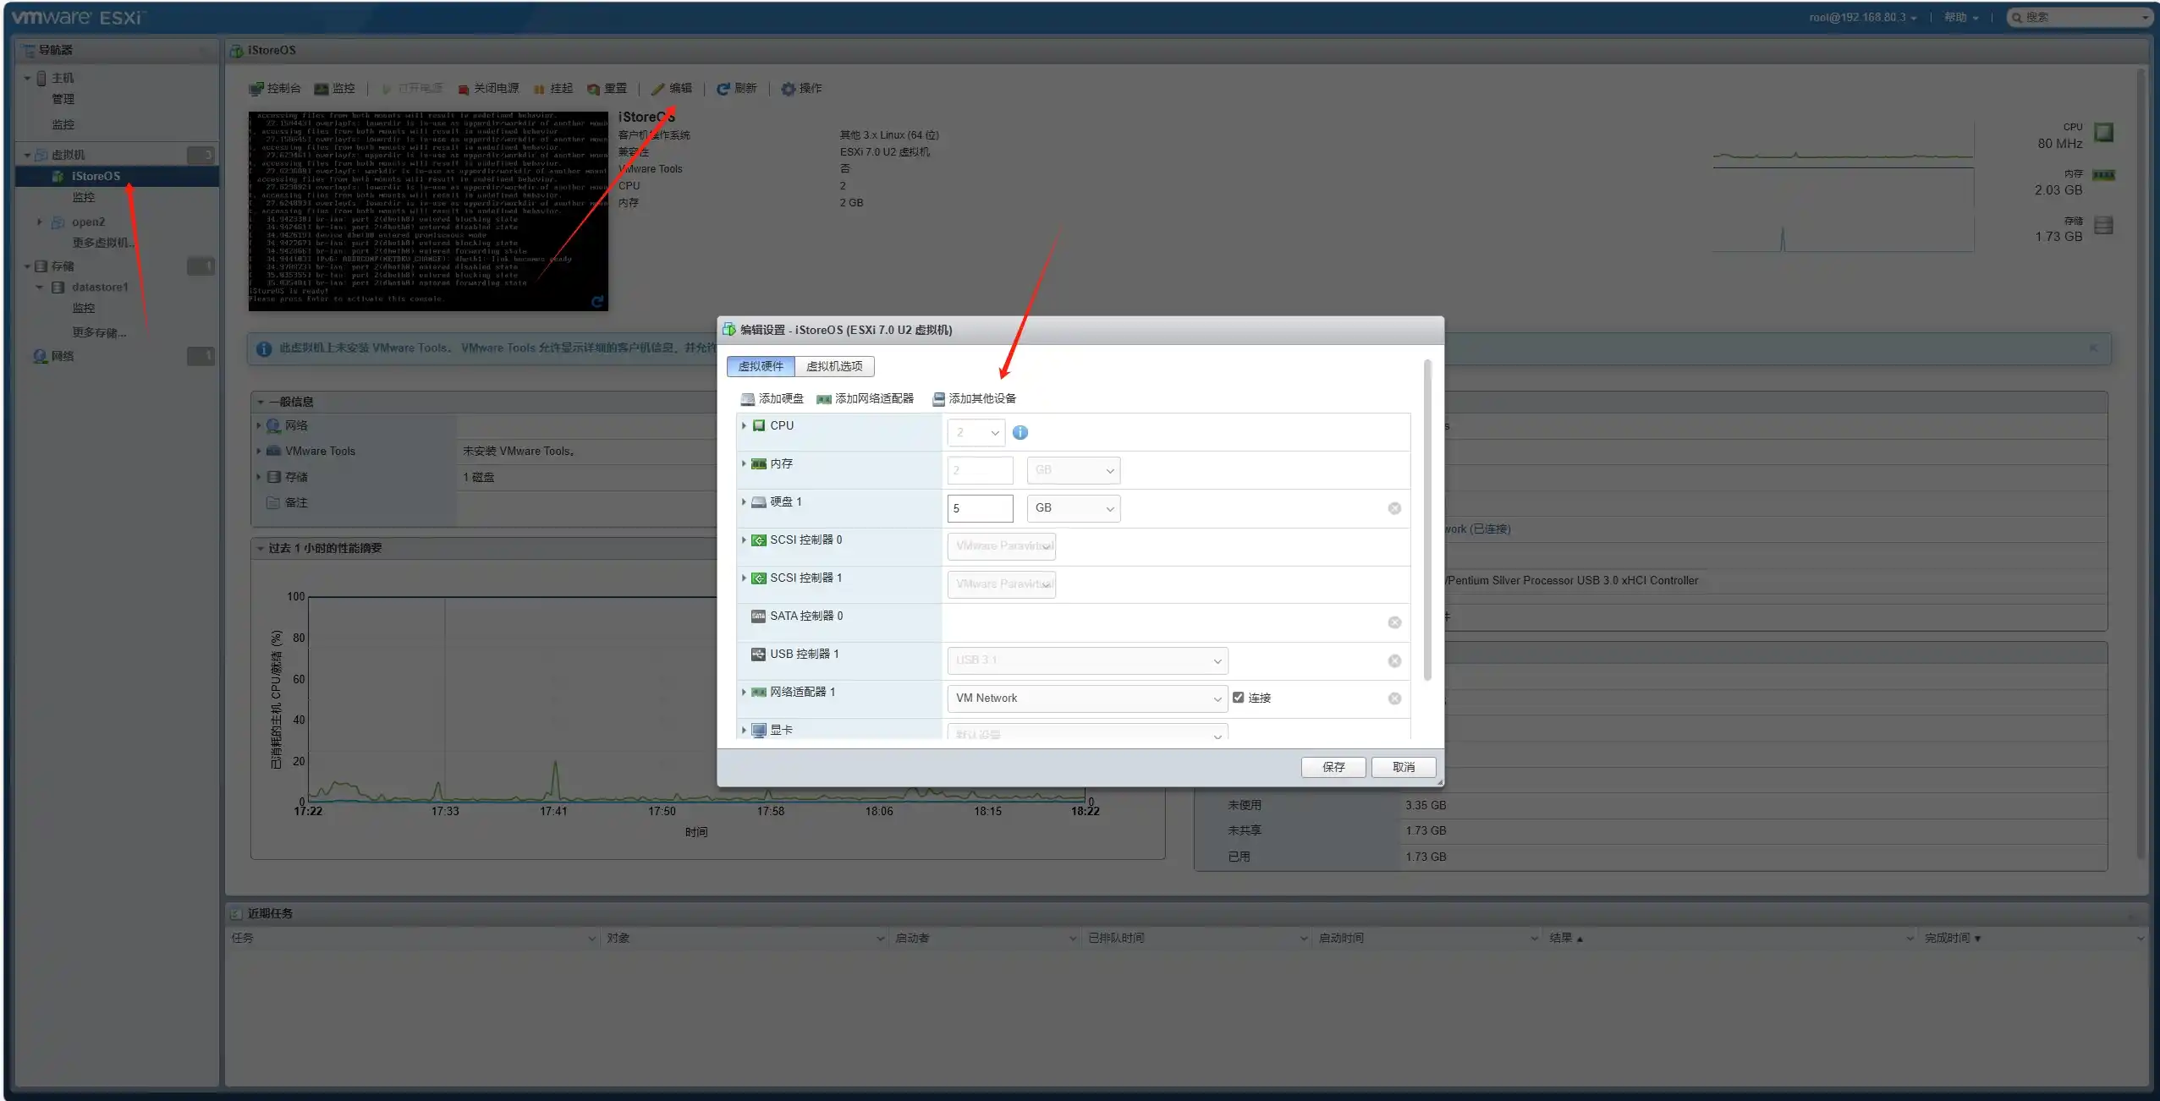This screenshot has height=1101, width=2160.
Task: Click the 重置 reset toolbar button
Action: tap(607, 89)
